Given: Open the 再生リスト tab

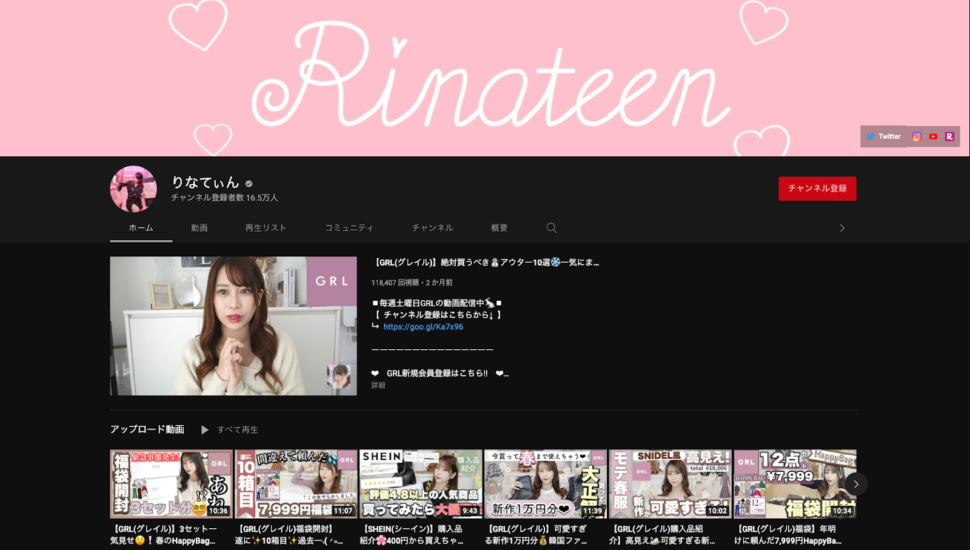Looking at the screenshot, I should coord(266,228).
